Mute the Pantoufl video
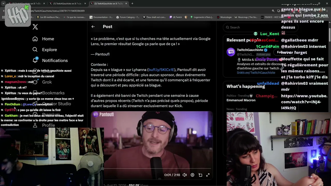 pos(185,175)
